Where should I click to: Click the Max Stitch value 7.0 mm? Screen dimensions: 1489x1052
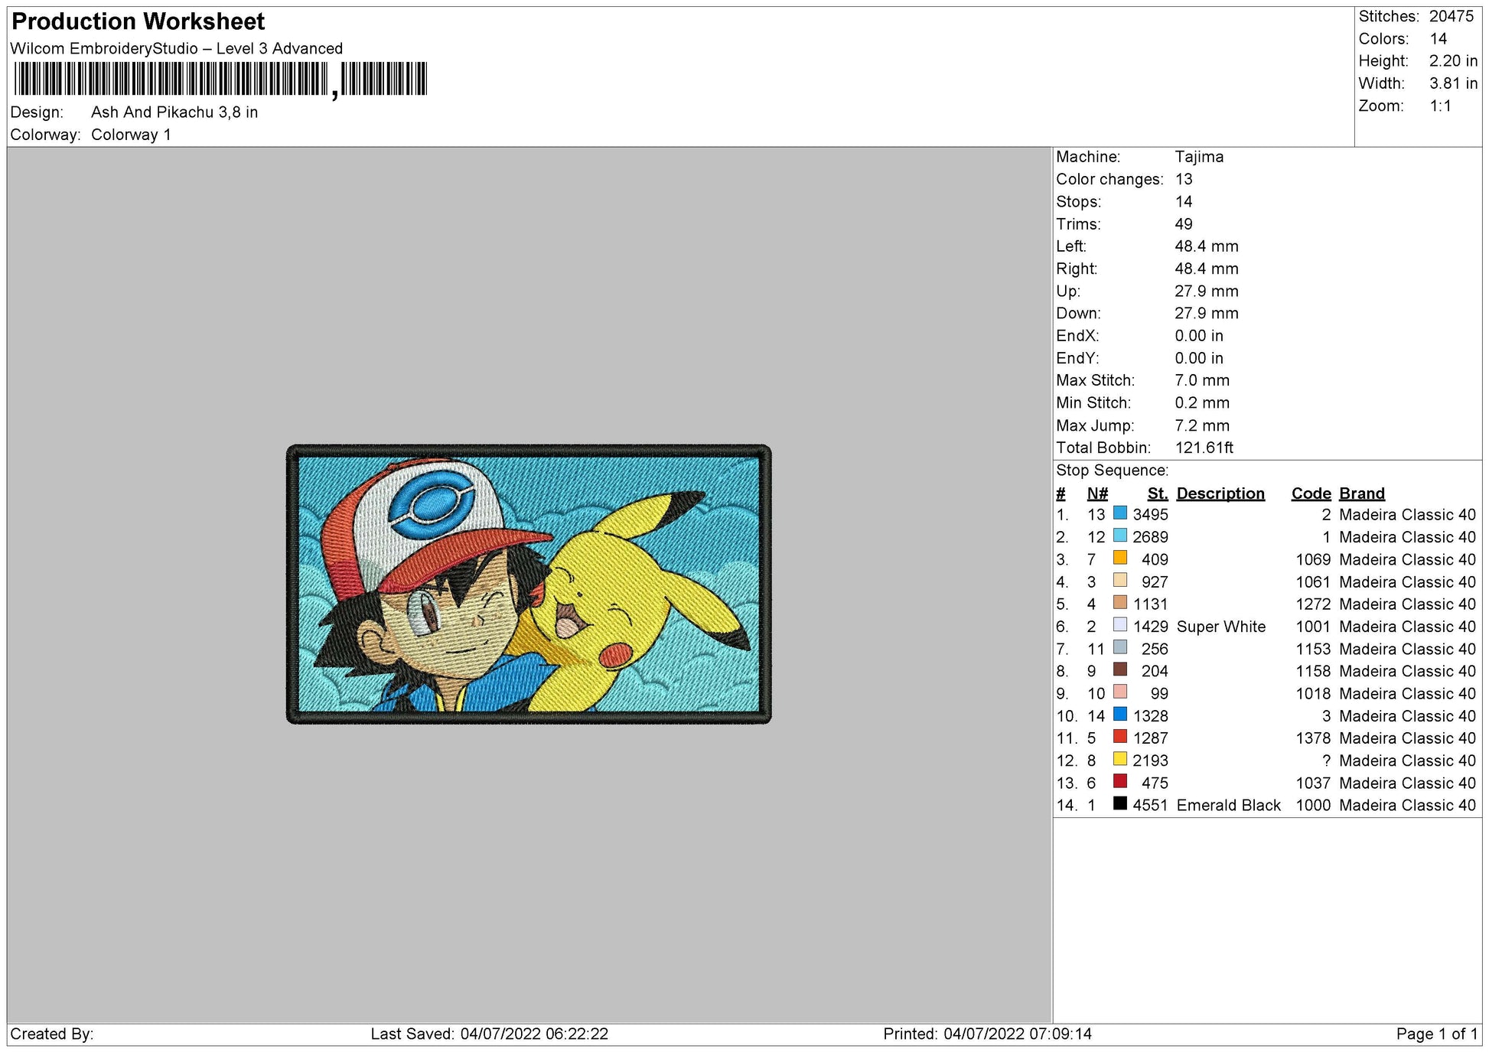pyautogui.click(x=1202, y=380)
